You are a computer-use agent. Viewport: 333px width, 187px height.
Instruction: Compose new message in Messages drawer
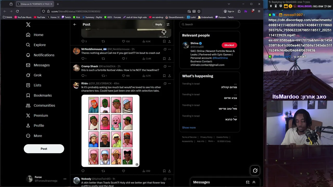(248, 182)
